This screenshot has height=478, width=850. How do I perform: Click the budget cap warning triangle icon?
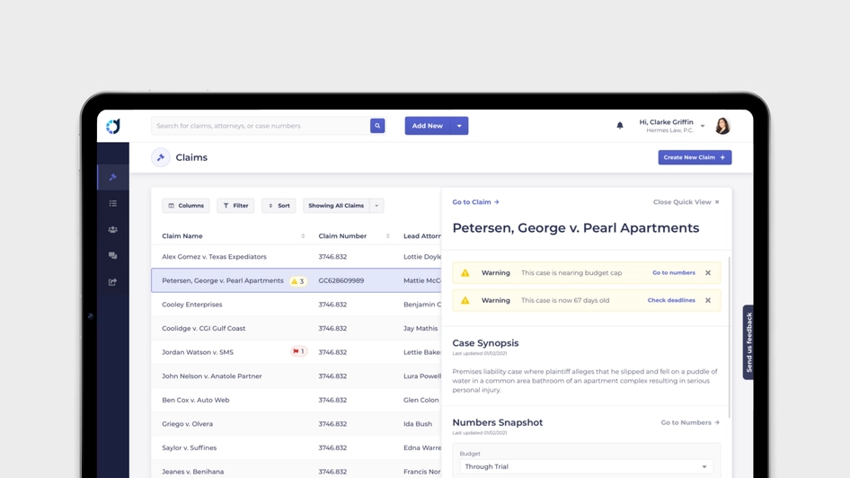(465, 272)
